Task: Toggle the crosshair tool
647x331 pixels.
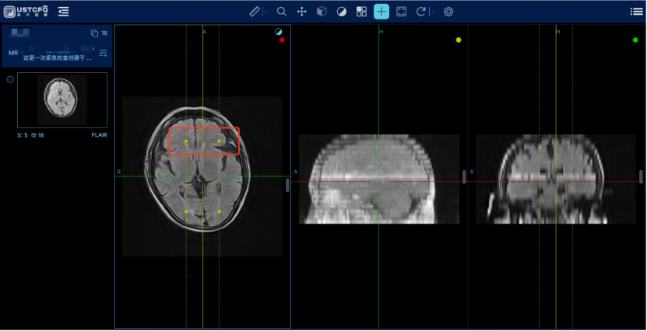Action: [382, 12]
